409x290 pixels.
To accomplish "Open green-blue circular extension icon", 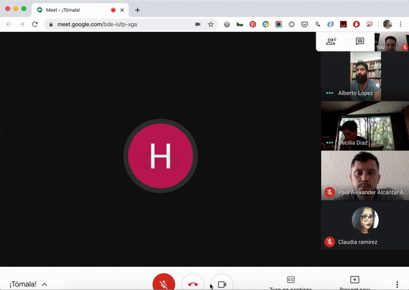I will point(266,25).
